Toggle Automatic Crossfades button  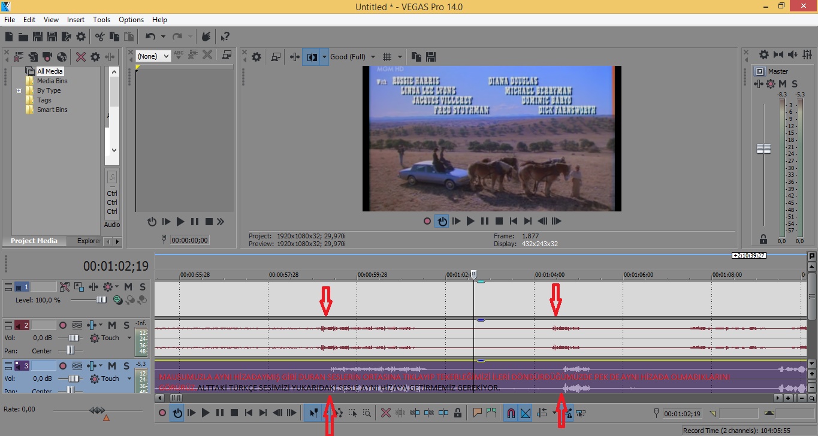(x=526, y=413)
